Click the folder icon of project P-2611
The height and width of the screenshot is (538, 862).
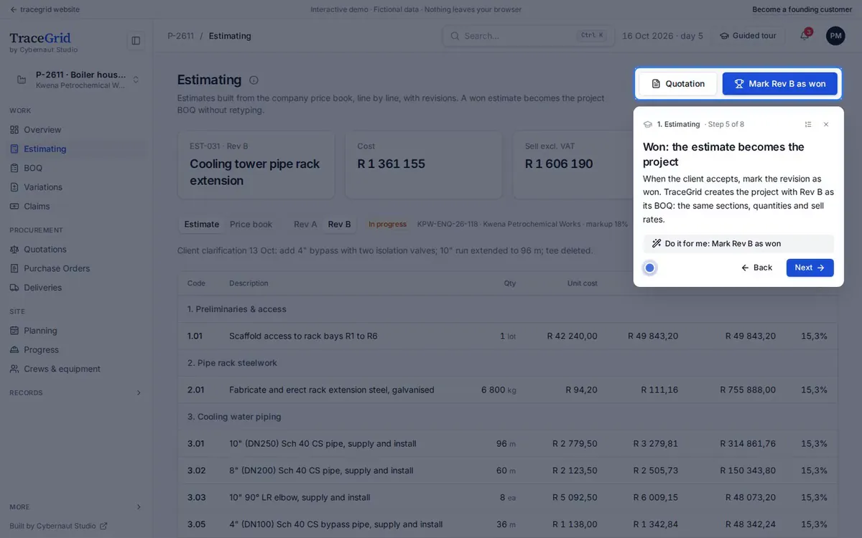[22, 80]
